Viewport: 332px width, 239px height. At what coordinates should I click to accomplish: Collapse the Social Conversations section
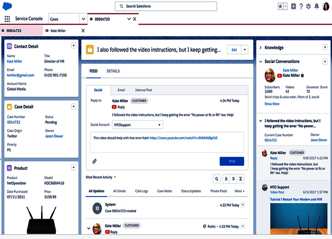point(261,62)
